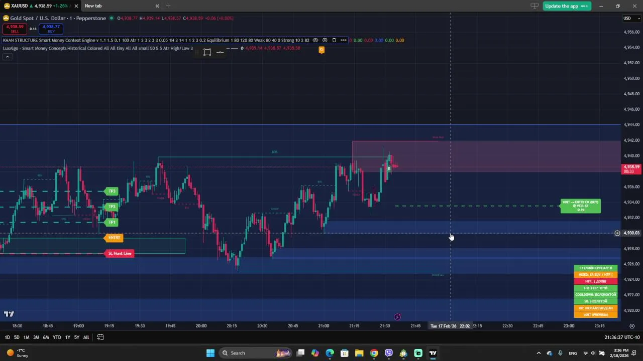Select the All time range
The width and height of the screenshot is (643, 361).
86,337
